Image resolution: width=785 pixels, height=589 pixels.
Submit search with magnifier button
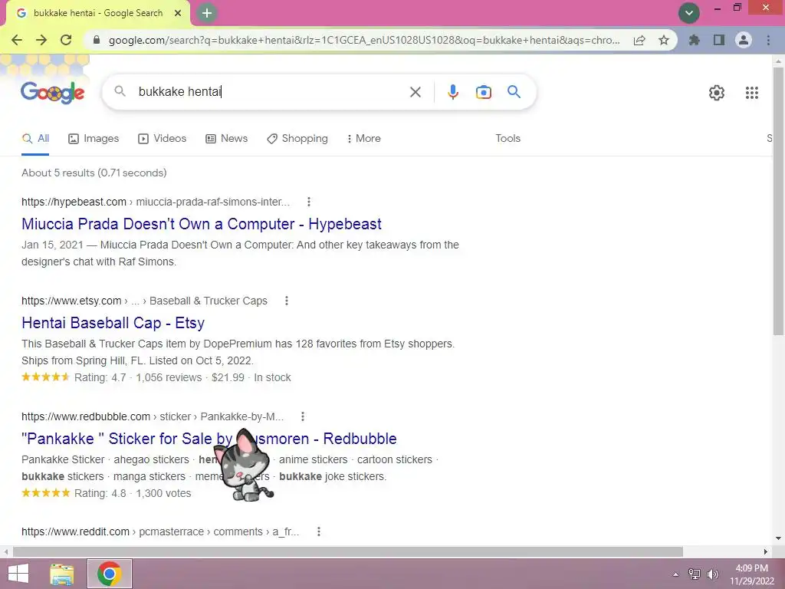click(514, 92)
